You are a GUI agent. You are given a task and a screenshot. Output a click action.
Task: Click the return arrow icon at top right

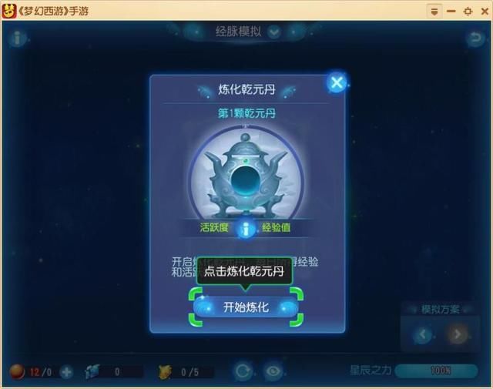475,39
